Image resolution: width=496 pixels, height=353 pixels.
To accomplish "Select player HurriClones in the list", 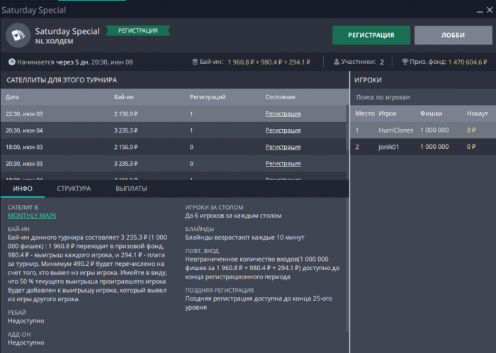I will coord(397,130).
